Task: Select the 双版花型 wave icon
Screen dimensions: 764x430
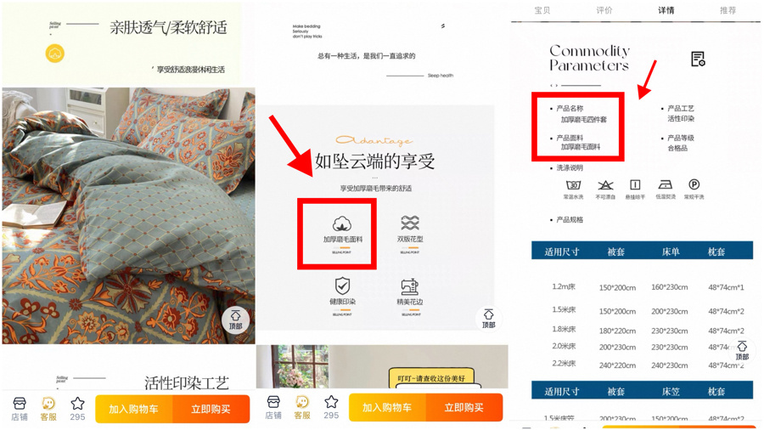Action: tap(410, 223)
